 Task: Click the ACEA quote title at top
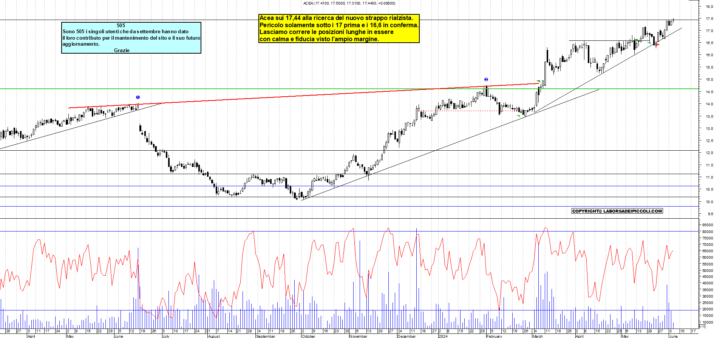[x=349, y=3]
